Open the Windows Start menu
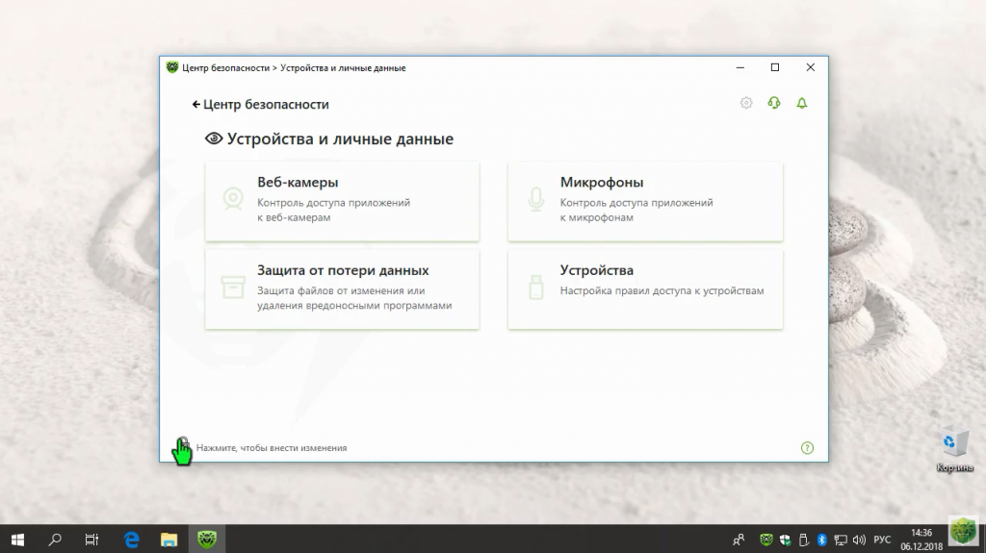 [x=17, y=540]
